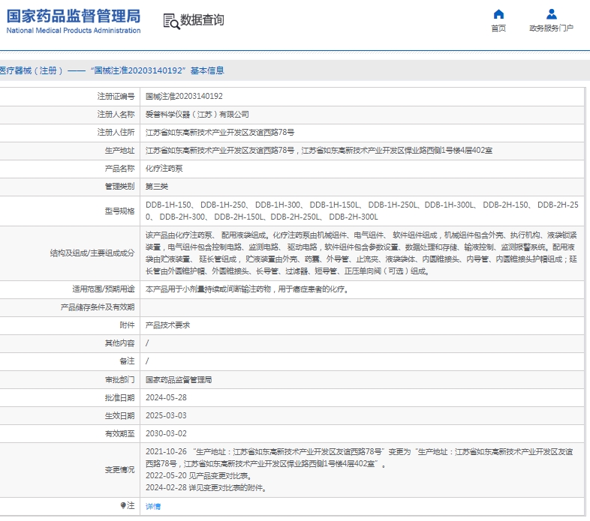This screenshot has height=521, width=590.
Task: Click the 注册证编号 row label
Action: coord(116,96)
